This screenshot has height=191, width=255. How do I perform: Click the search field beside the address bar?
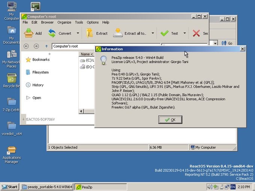coord(184,45)
